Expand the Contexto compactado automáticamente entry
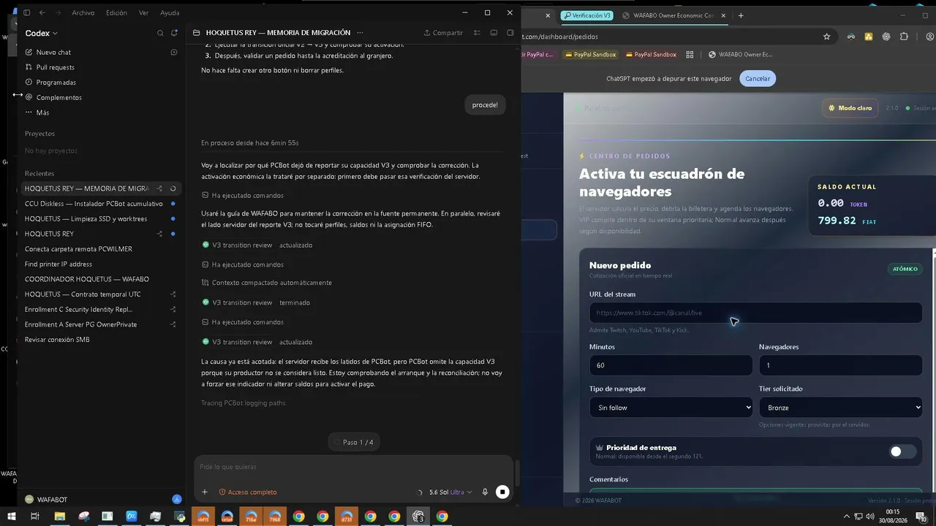 [x=267, y=283]
